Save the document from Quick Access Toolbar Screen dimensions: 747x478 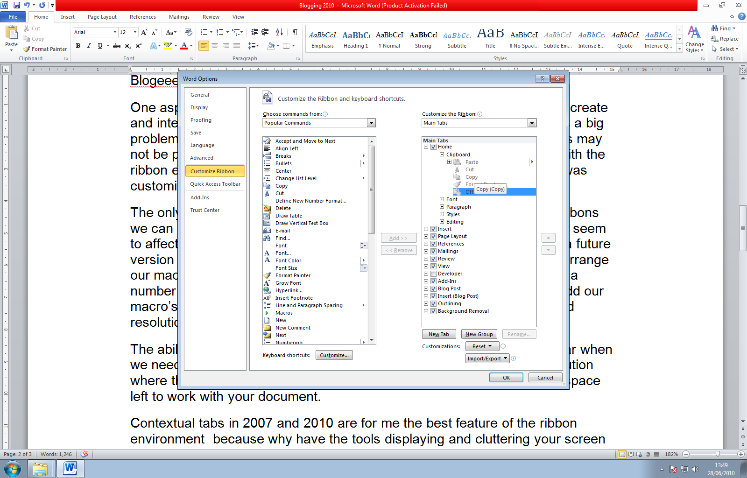17,5
